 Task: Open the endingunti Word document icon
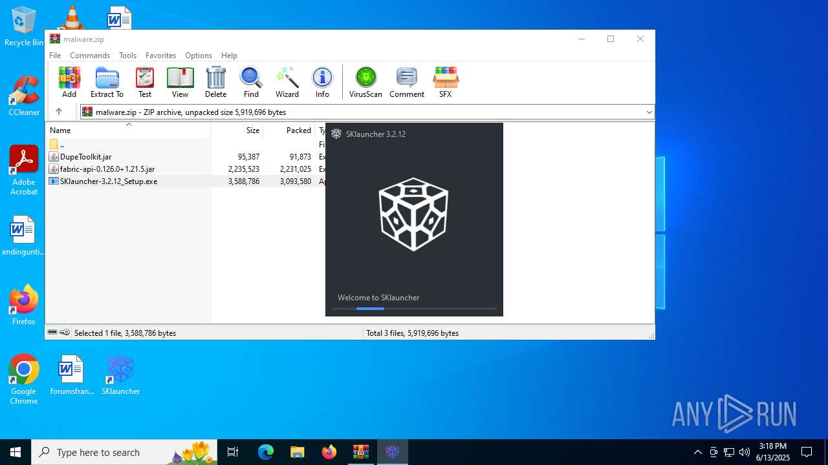click(x=24, y=236)
